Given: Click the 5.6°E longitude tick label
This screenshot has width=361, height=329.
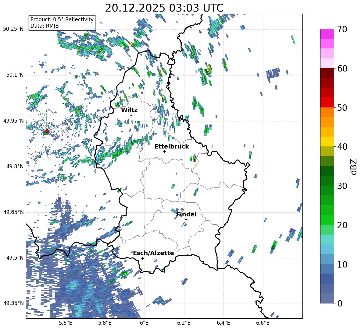Looking at the screenshot, I should click(x=66, y=323).
